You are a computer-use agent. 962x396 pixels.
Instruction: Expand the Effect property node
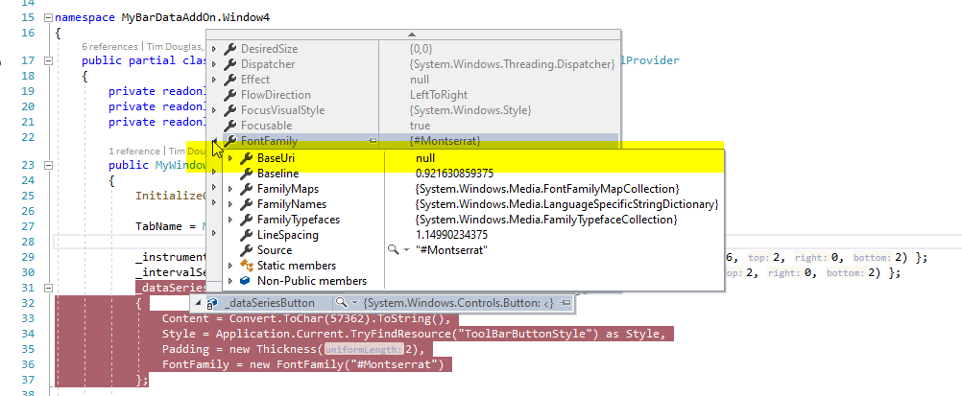pyautogui.click(x=214, y=80)
